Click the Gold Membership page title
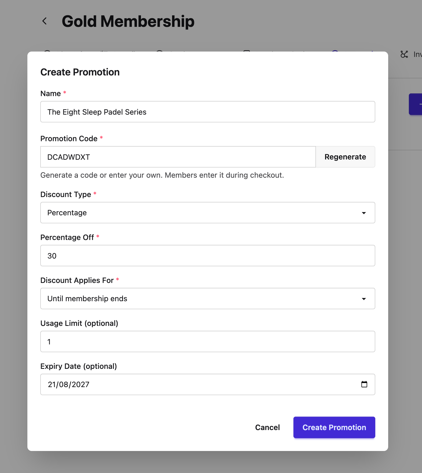 click(x=128, y=21)
